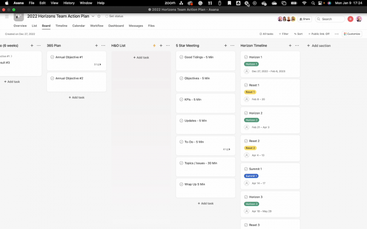
Task: Click the Wi-Fi icon in menu bar
Action: point(304,3)
